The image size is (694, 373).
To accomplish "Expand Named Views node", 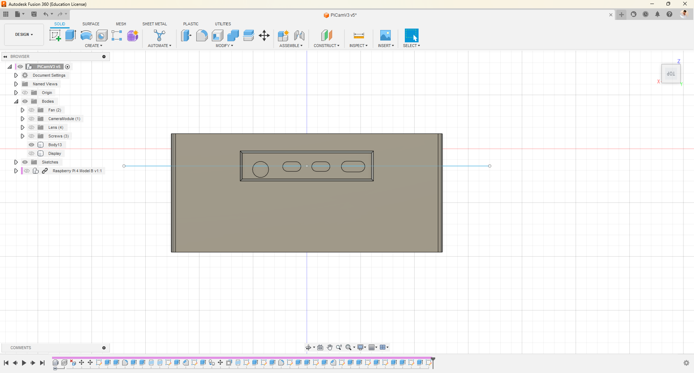I will [16, 84].
